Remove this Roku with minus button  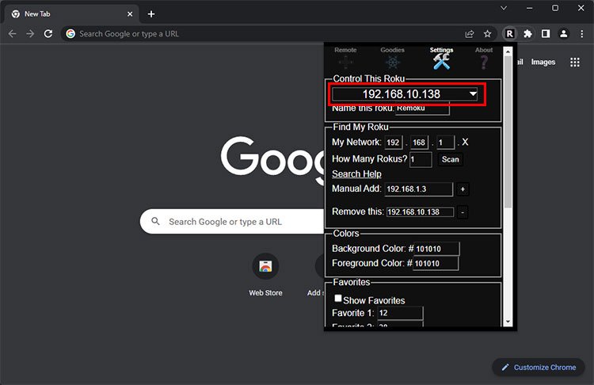pyautogui.click(x=463, y=212)
